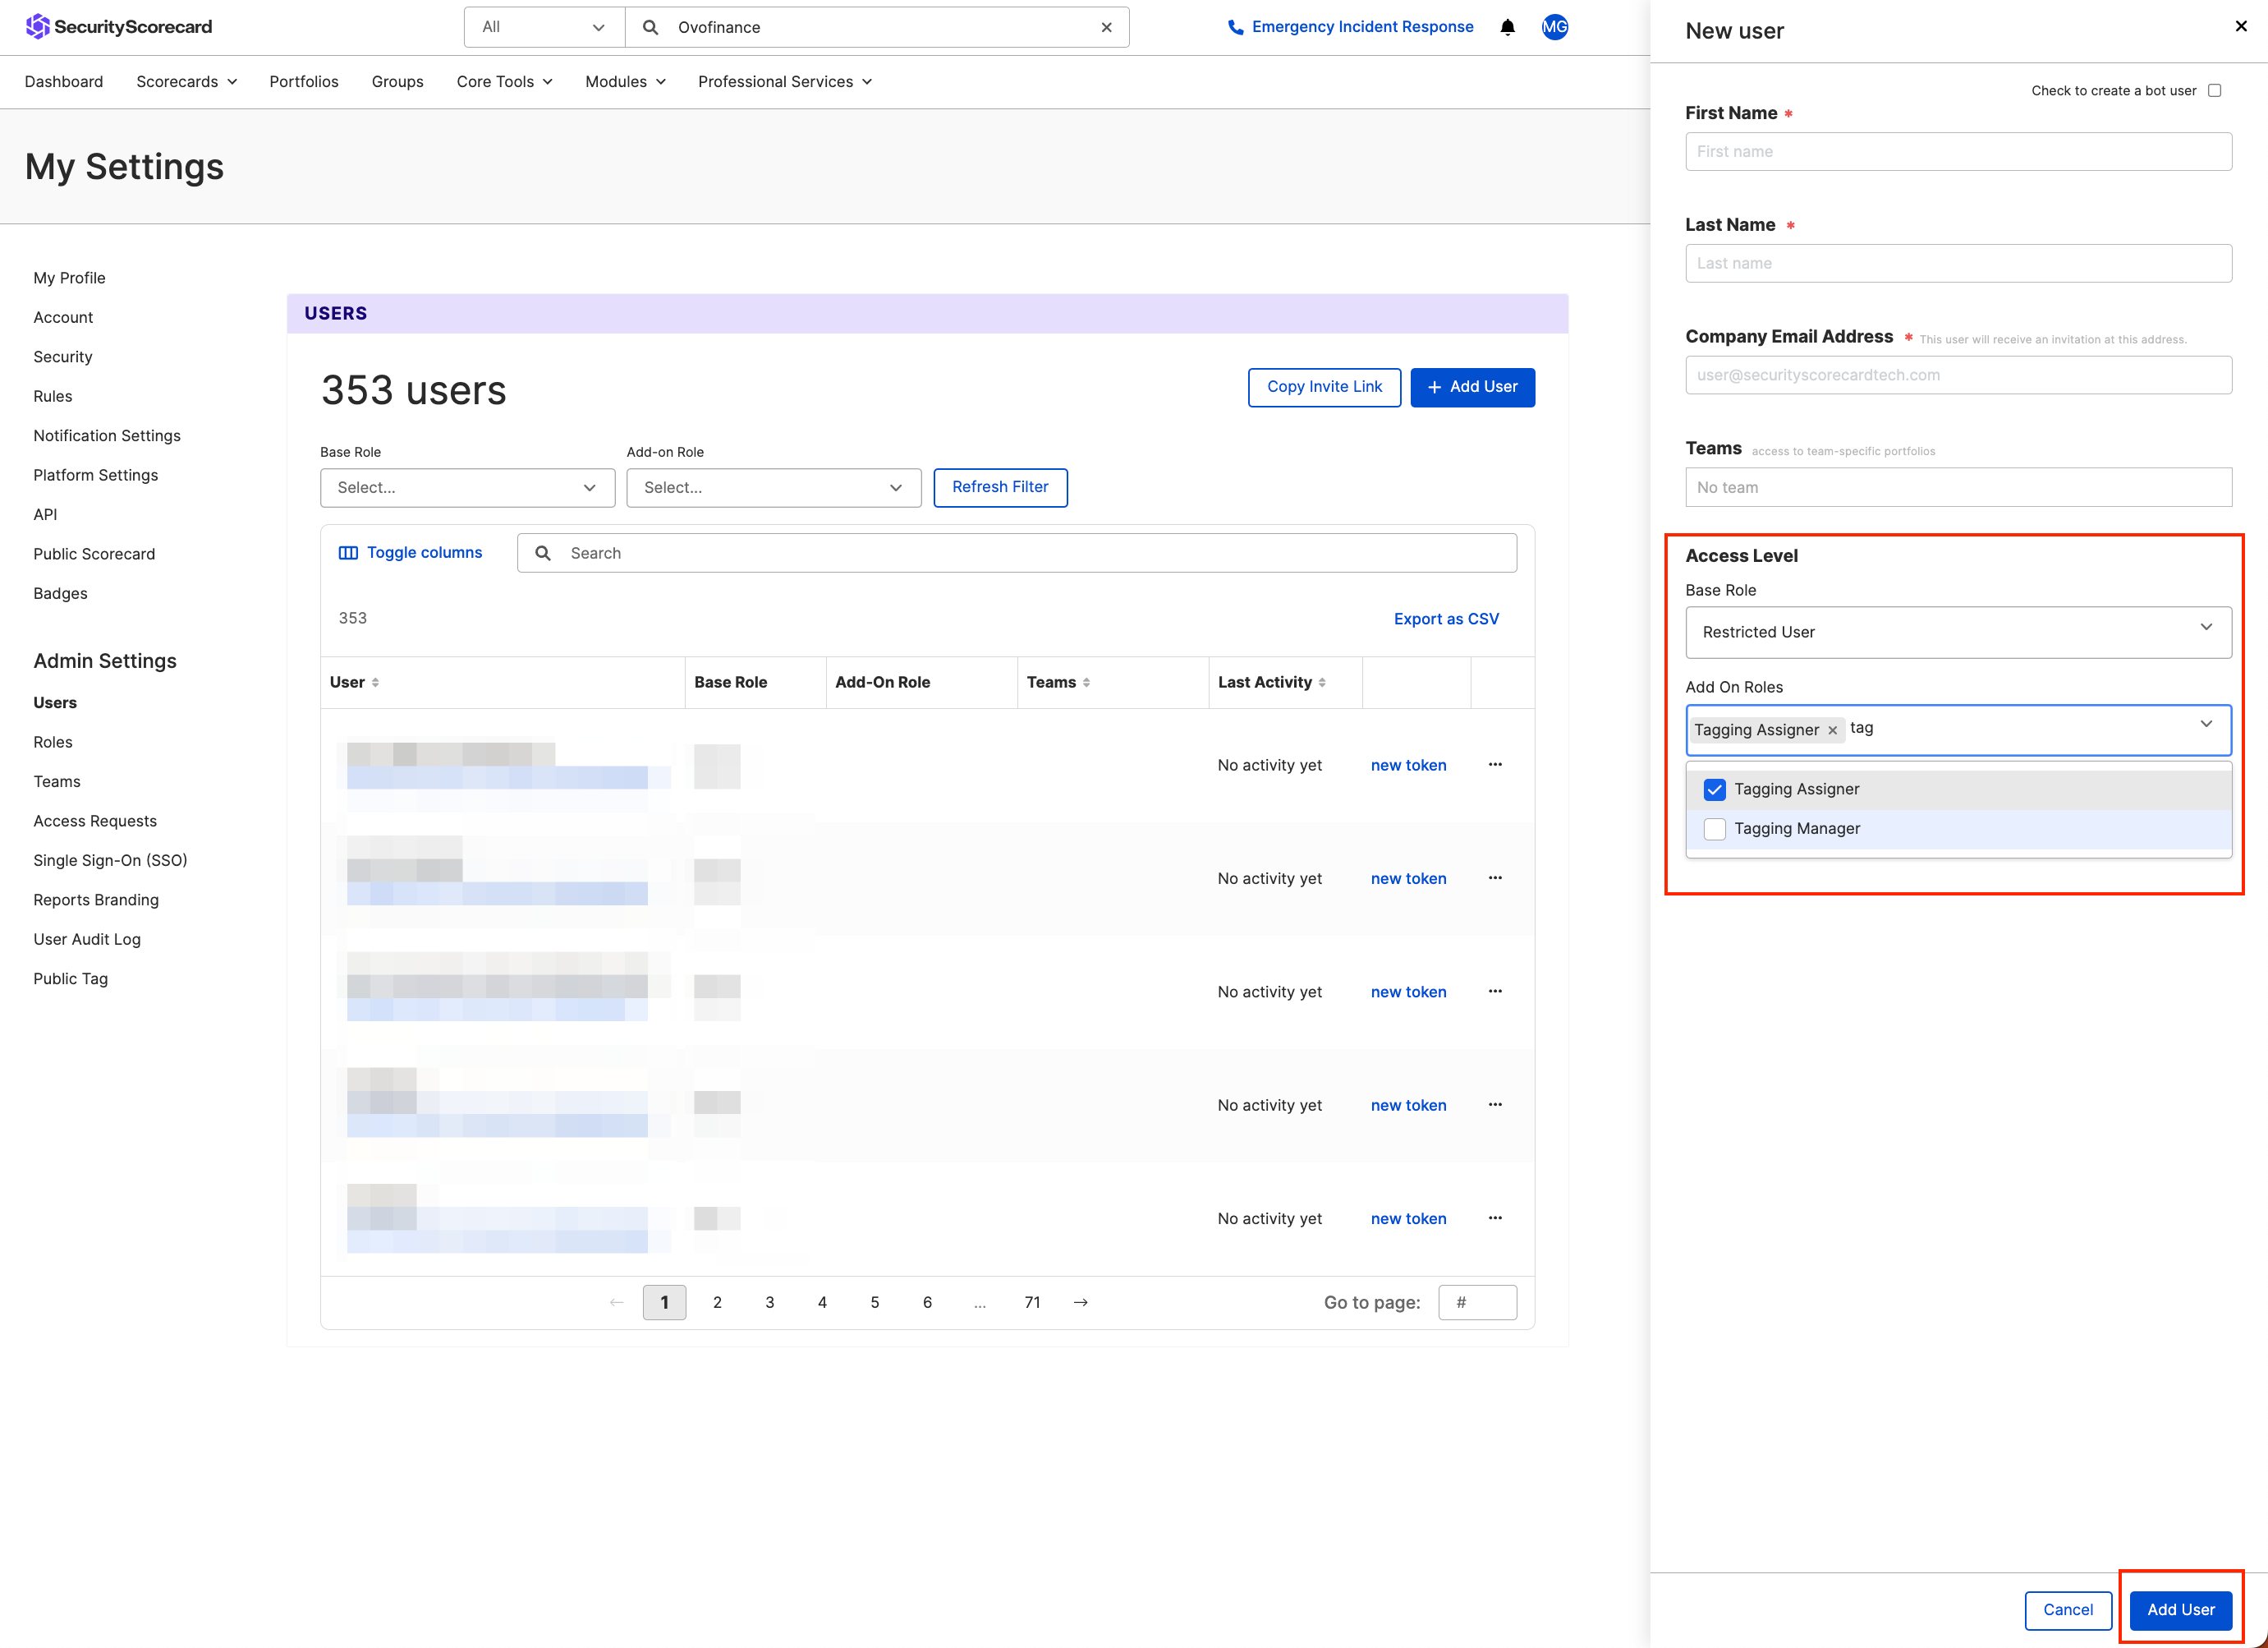Viewport: 2268px width, 1648px height.
Task: Open the Add-on Role filter dropdown
Action: pos(773,487)
